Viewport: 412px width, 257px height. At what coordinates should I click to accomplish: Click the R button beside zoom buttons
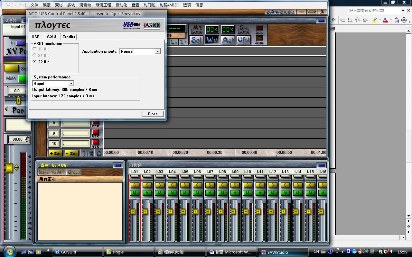point(91,154)
